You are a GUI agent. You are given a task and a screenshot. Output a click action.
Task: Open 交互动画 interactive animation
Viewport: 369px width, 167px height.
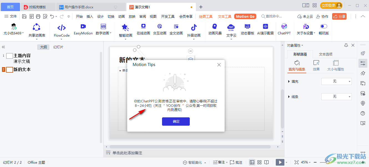(160, 29)
